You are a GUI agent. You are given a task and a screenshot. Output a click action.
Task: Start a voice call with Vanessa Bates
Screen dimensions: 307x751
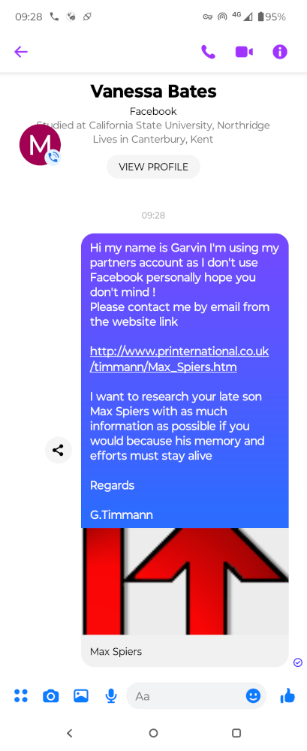[x=208, y=52]
